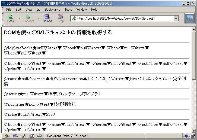Click the Mozilla throbber logo
The height and width of the screenshot is (140, 197).
click(190, 18)
